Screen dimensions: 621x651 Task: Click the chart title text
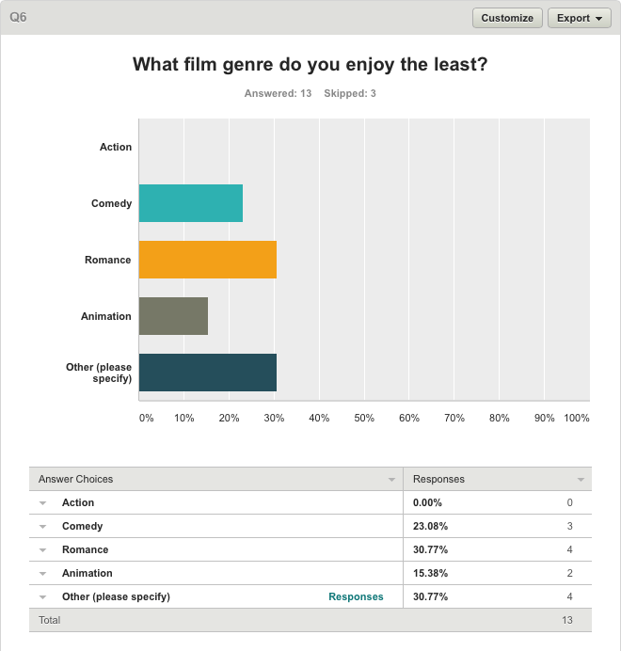coord(310,65)
